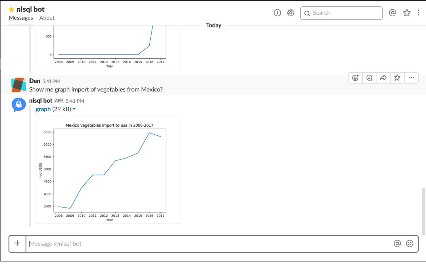
Task: Open conversation settings gear icon
Action: click(x=290, y=13)
